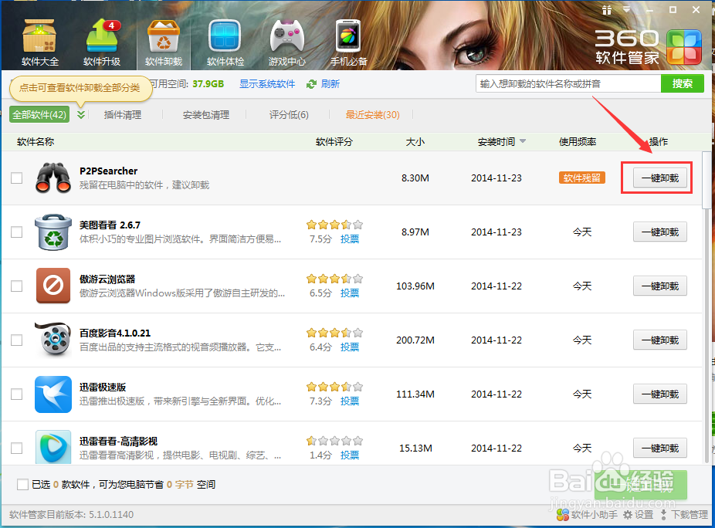This screenshot has height=528, width=715.
Task: Click the 傲游云浏览器 app icon
Action: [53, 286]
